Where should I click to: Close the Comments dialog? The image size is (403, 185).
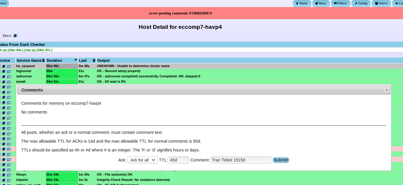387,90
